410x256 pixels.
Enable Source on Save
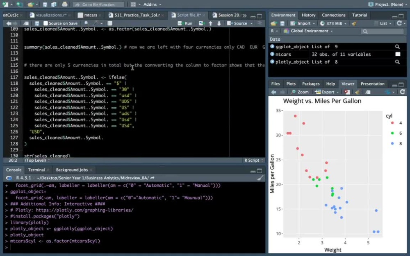tap(46, 23)
